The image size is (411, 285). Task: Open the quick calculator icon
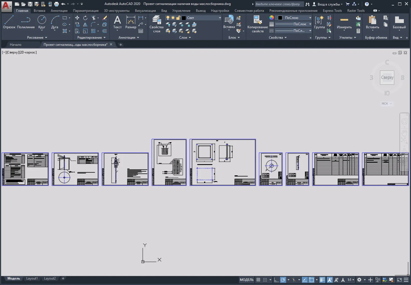point(358,31)
